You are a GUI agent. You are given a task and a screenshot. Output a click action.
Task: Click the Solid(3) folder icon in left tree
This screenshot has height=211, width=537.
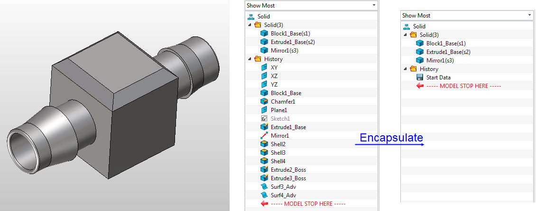click(258, 25)
